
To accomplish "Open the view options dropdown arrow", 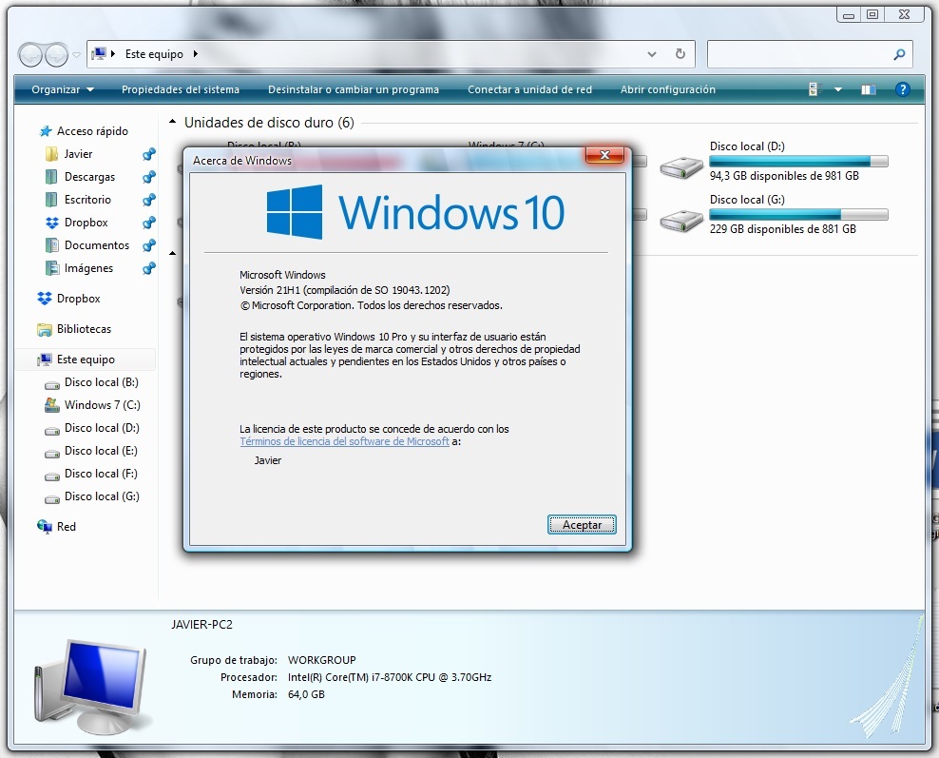I will [838, 89].
